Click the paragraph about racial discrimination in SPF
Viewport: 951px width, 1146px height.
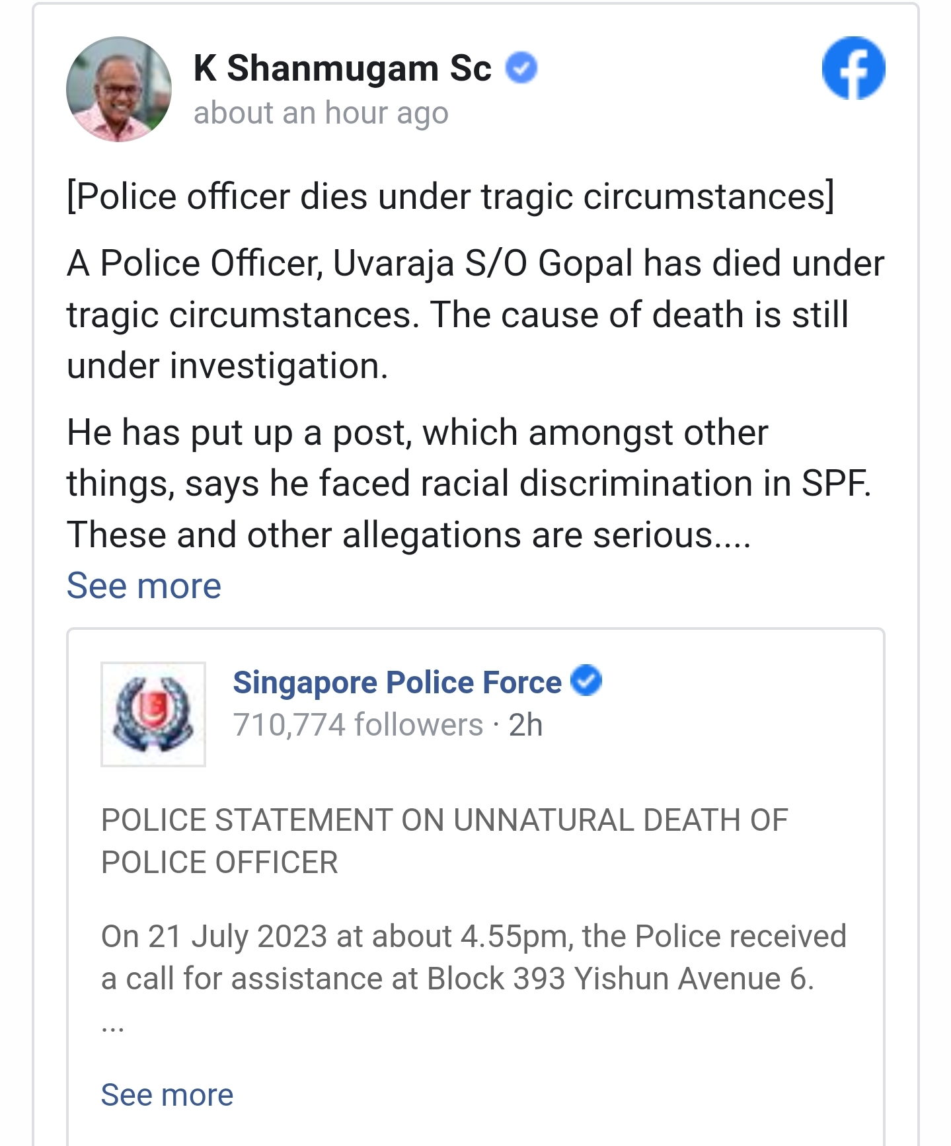point(469,483)
